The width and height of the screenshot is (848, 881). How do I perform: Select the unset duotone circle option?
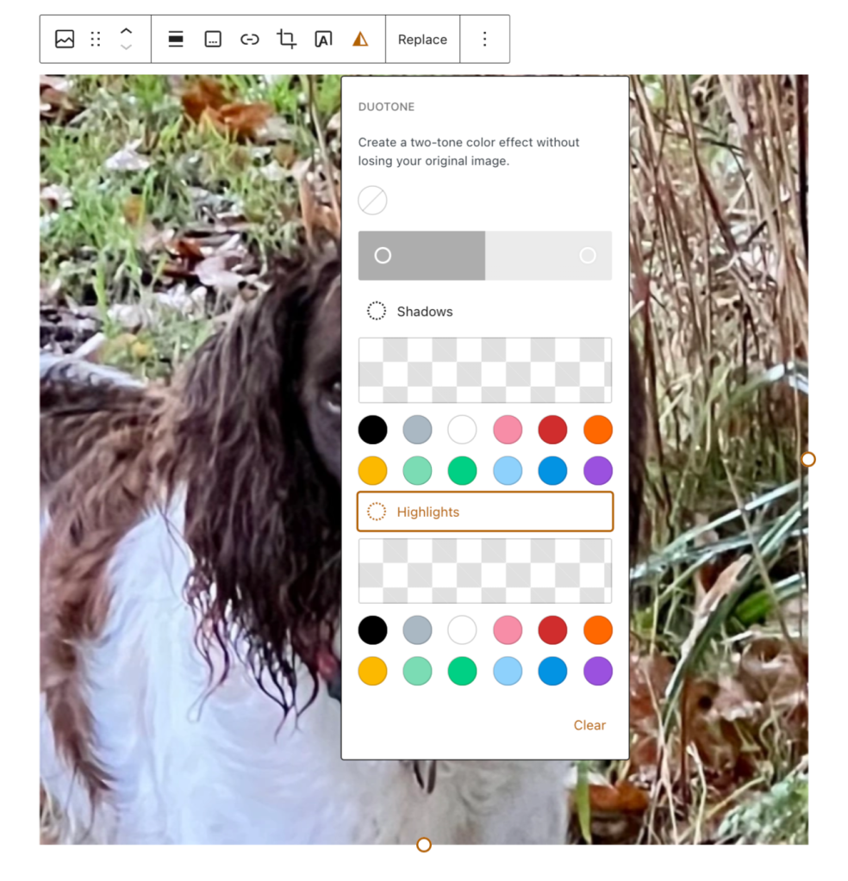(372, 201)
